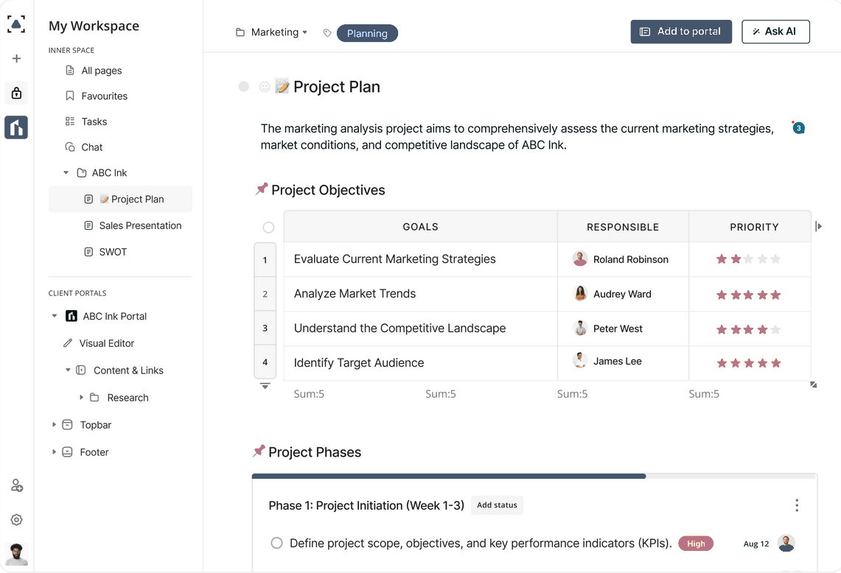
Task: Click the emoji icon beside Project Plan
Action: click(x=265, y=87)
